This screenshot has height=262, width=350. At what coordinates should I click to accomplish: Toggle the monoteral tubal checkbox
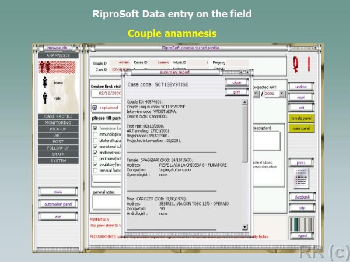pyautogui.click(x=95, y=147)
